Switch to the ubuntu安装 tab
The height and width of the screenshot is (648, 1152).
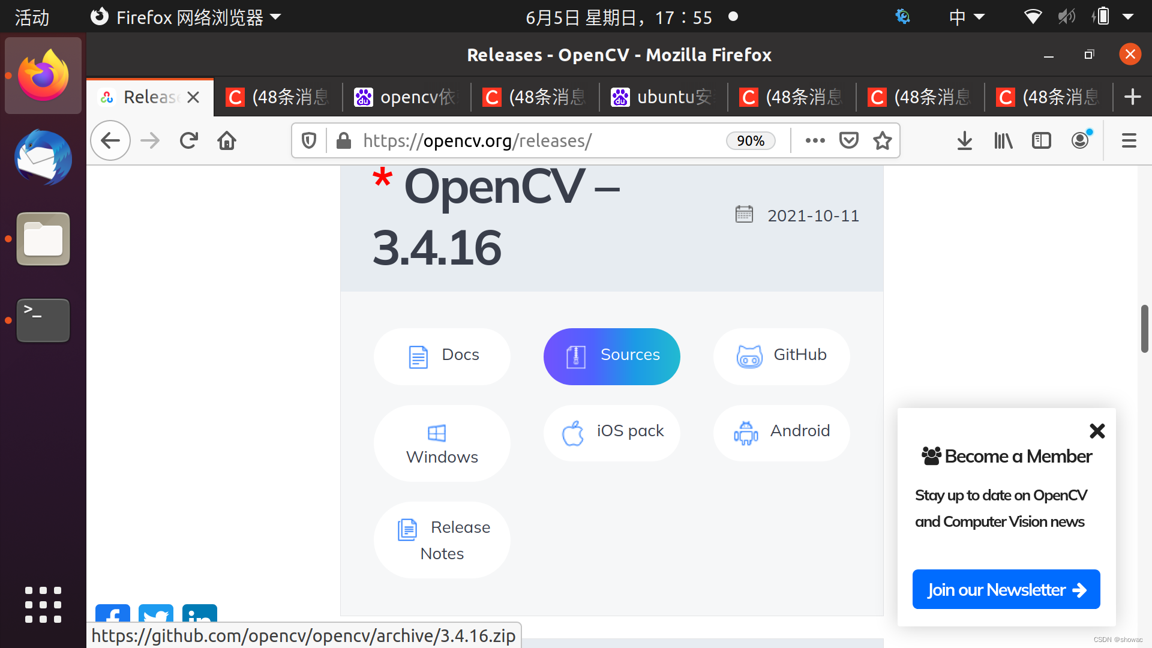pyautogui.click(x=662, y=97)
